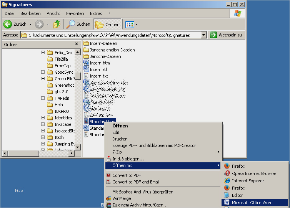Open the views dropdown in toolbar

[132, 24]
